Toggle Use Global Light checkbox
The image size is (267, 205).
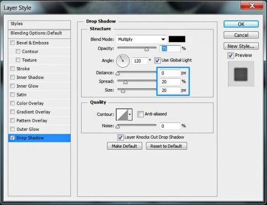point(157,60)
